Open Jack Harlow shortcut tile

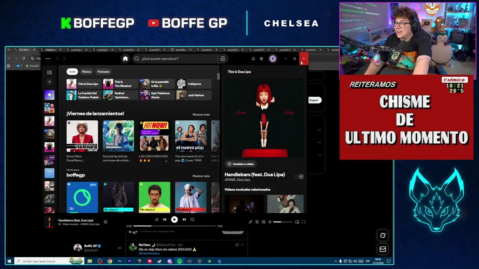pyautogui.click(x=193, y=95)
